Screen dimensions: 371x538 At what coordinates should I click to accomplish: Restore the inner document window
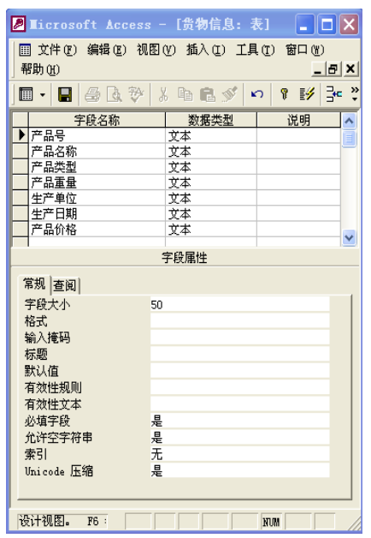[333, 69]
